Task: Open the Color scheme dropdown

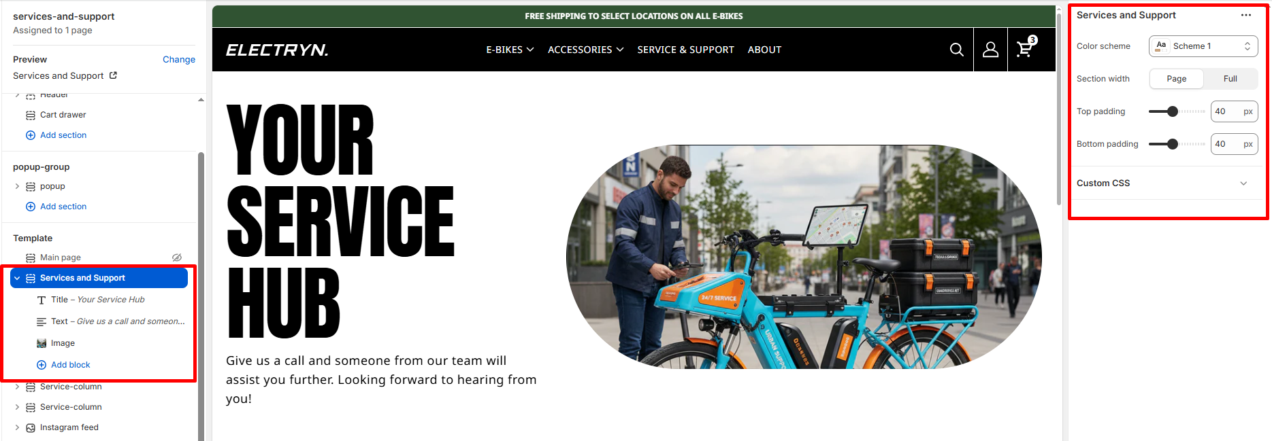Action: click(x=1203, y=46)
